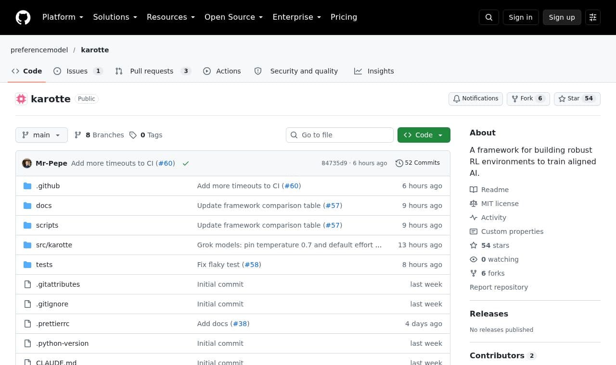This screenshot has width=616, height=365.
Task: Click the tests folder icon
Action: 27,265
